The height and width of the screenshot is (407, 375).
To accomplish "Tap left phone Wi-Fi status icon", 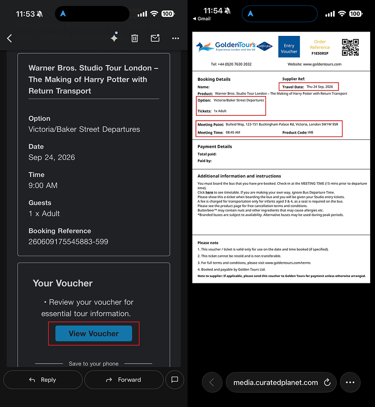I will pyautogui.click(x=154, y=14).
